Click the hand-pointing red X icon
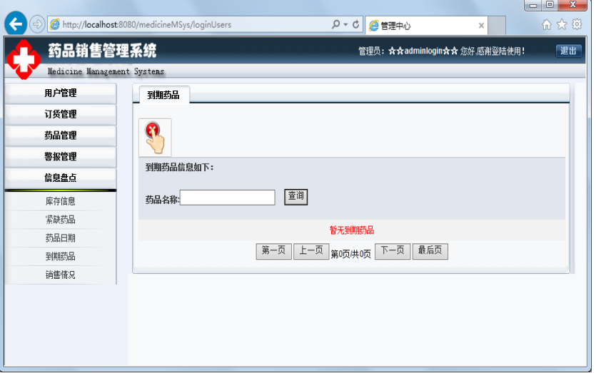The height and width of the screenshot is (373, 596). (x=155, y=138)
